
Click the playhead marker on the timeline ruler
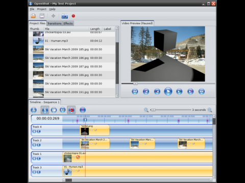(85, 120)
